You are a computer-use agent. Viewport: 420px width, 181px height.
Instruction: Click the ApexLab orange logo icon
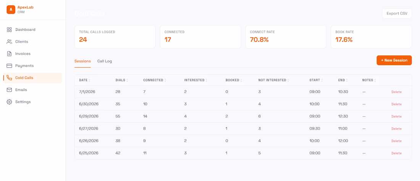click(x=11, y=10)
